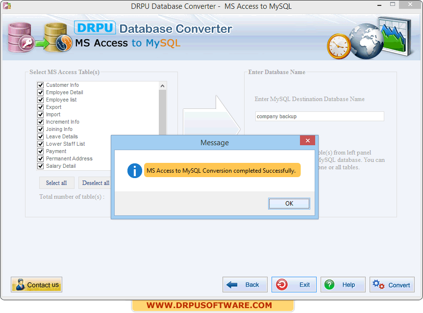
Task: Click the conversion success message text
Action: [x=221, y=171]
